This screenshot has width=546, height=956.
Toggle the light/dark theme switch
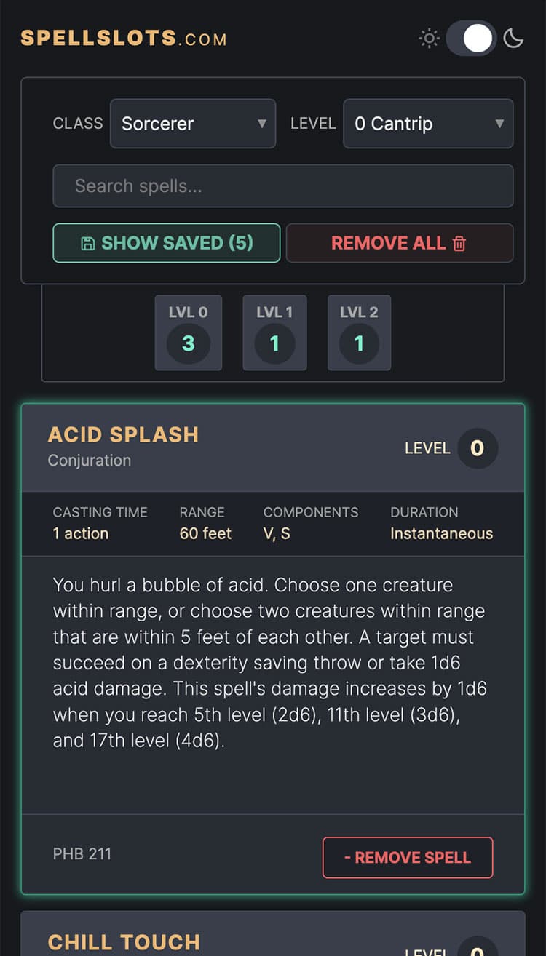pos(471,39)
